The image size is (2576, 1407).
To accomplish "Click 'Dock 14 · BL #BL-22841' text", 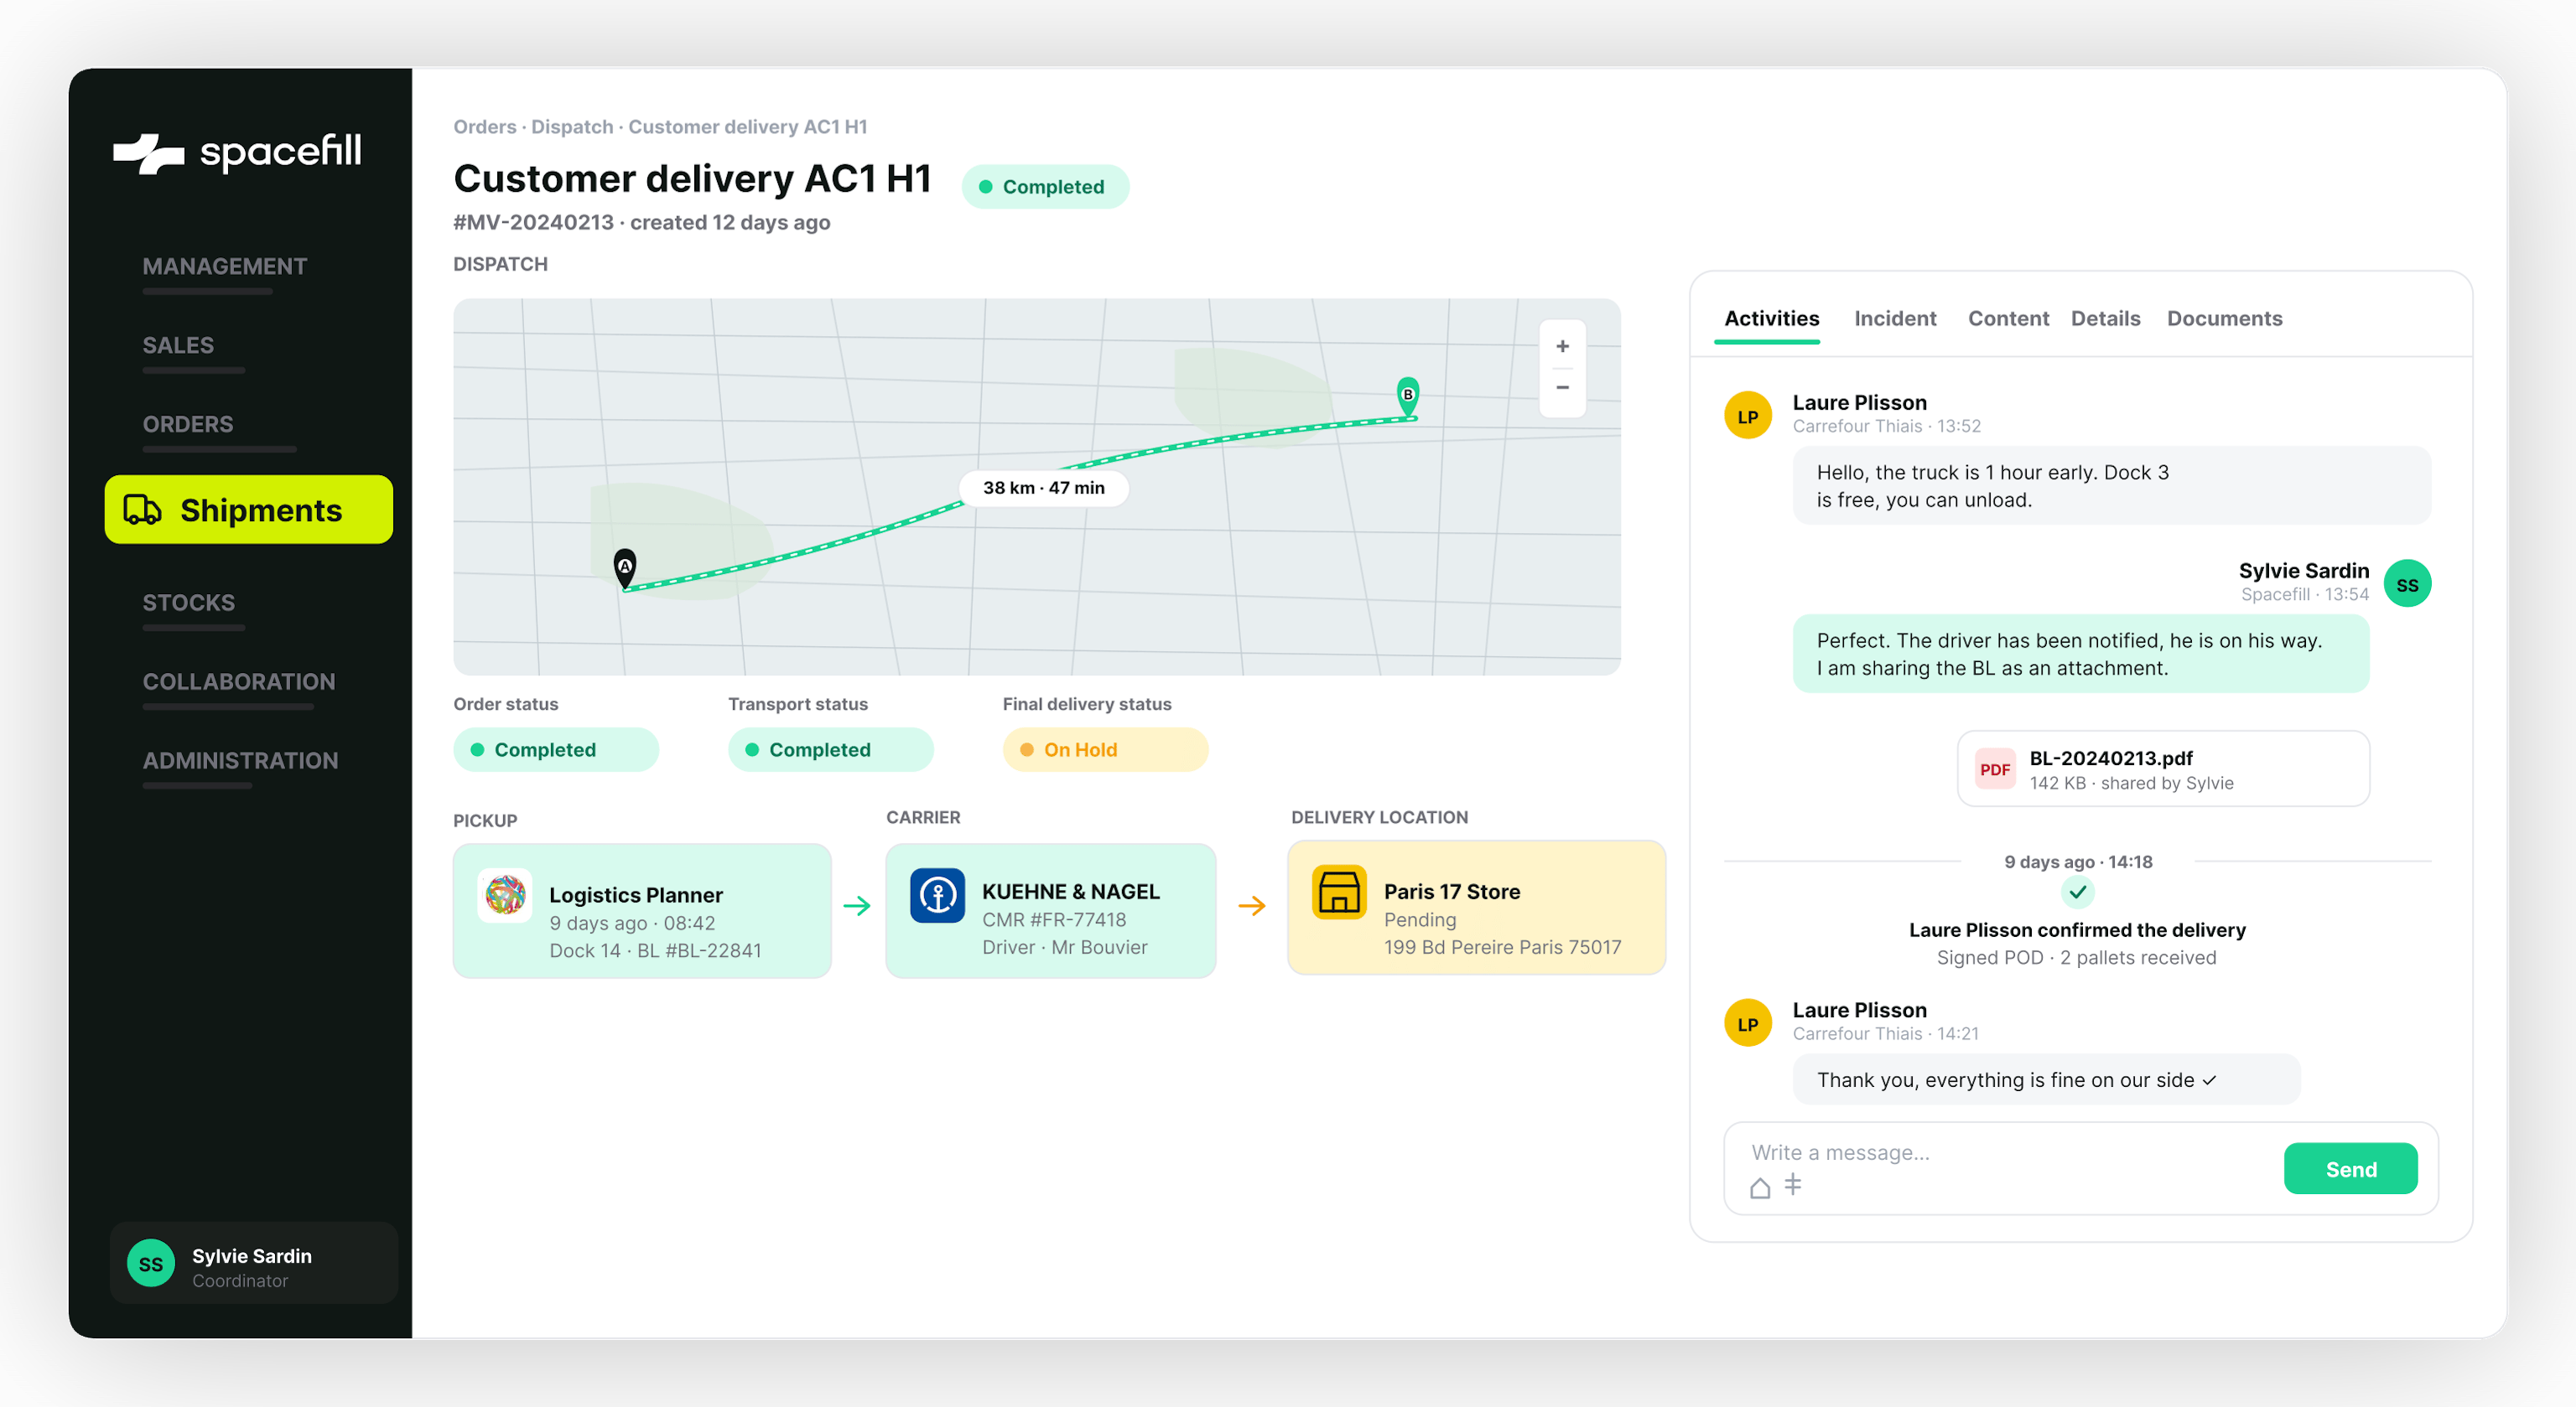I will click(655, 950).
